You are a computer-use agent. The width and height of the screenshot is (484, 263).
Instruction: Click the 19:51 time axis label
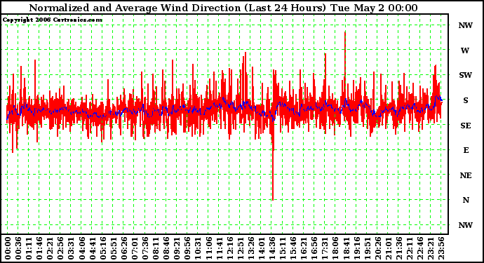pyautogui.click(x=368, y=248)
